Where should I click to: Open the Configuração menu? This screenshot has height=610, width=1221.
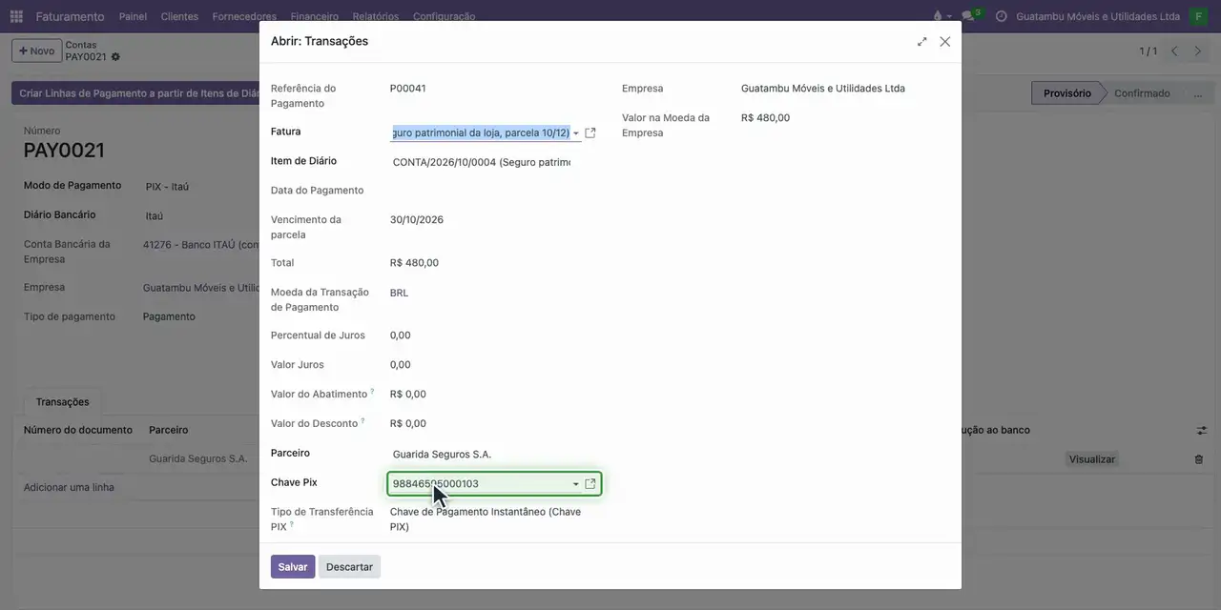444,16
